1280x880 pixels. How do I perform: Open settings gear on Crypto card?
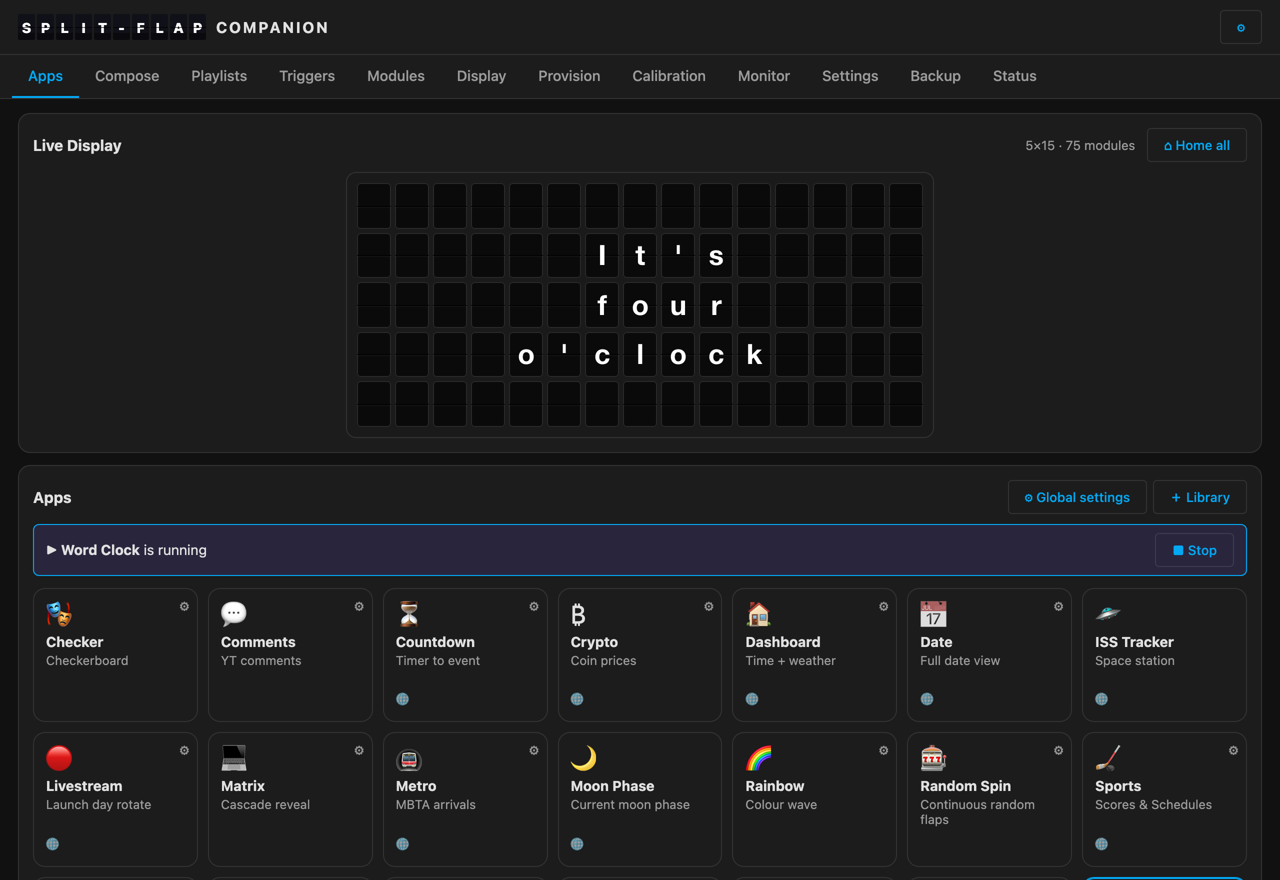(x=708, y=606)
